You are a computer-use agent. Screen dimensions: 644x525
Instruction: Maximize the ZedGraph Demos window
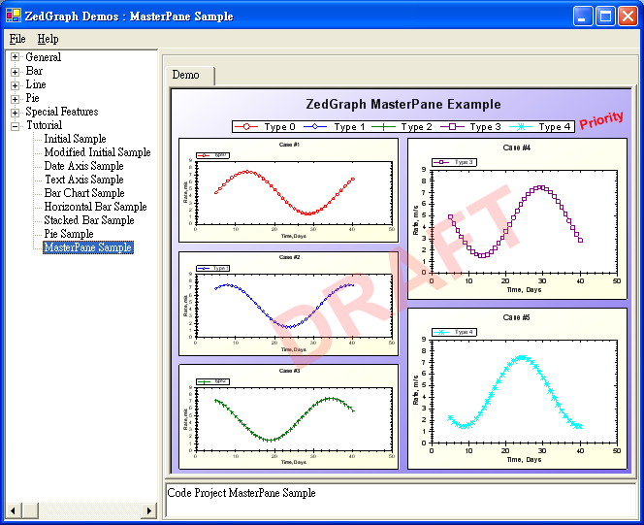click(605, 16)
